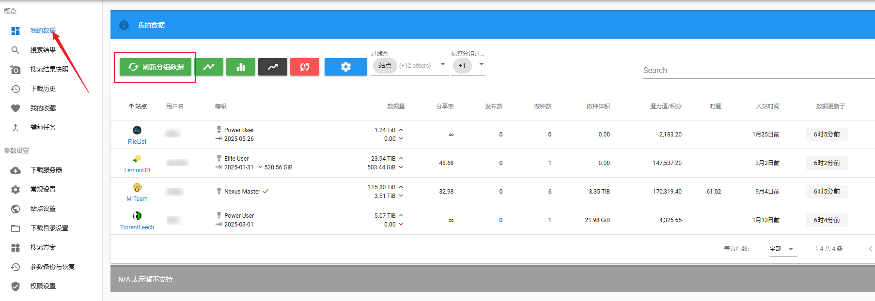Viewport: 875px width, 301px height.
Task: Sort the table by 站点 column header
Action: click(138, 106)
